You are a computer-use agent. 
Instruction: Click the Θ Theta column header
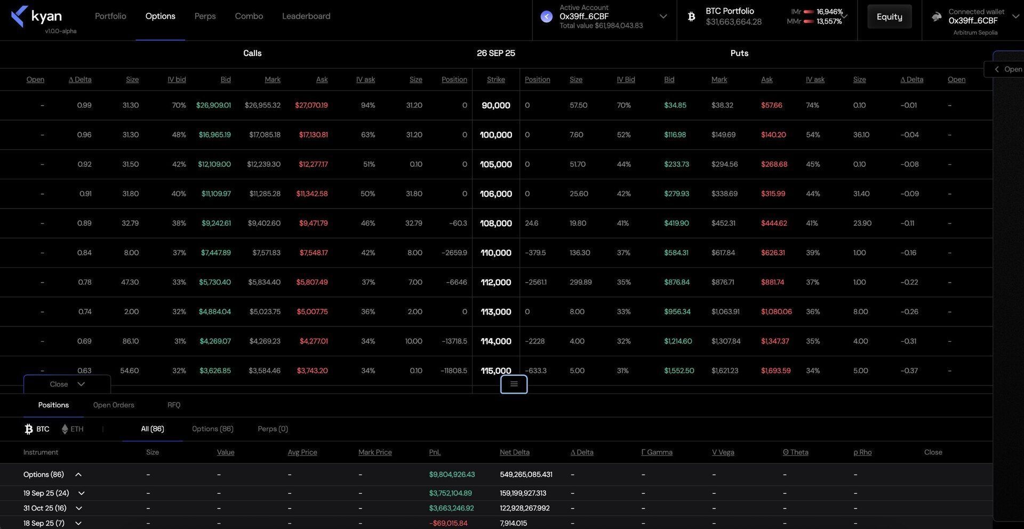point(796,452)
